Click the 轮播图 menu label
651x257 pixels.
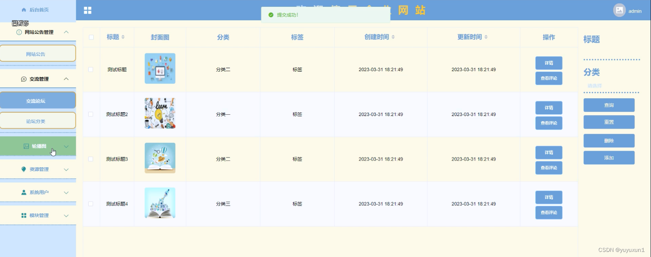click(x=39, y=146)
